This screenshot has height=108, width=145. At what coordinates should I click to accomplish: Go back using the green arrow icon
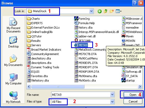[x=100, y=11]
